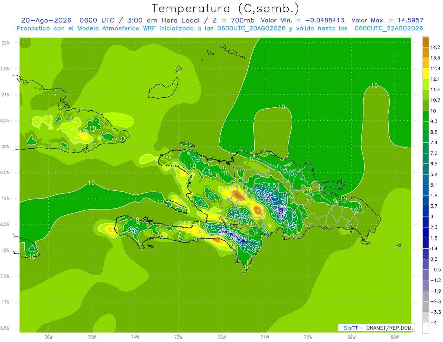Pick the legend swatch between 1.6 and 0.9

(426, 243)
